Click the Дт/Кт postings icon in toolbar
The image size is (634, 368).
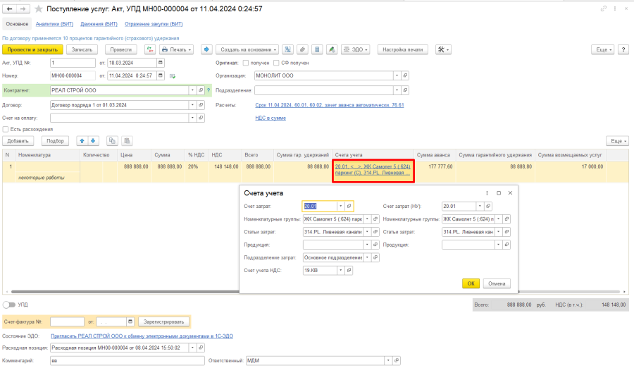pyautogui.click(x=150, y=49)
